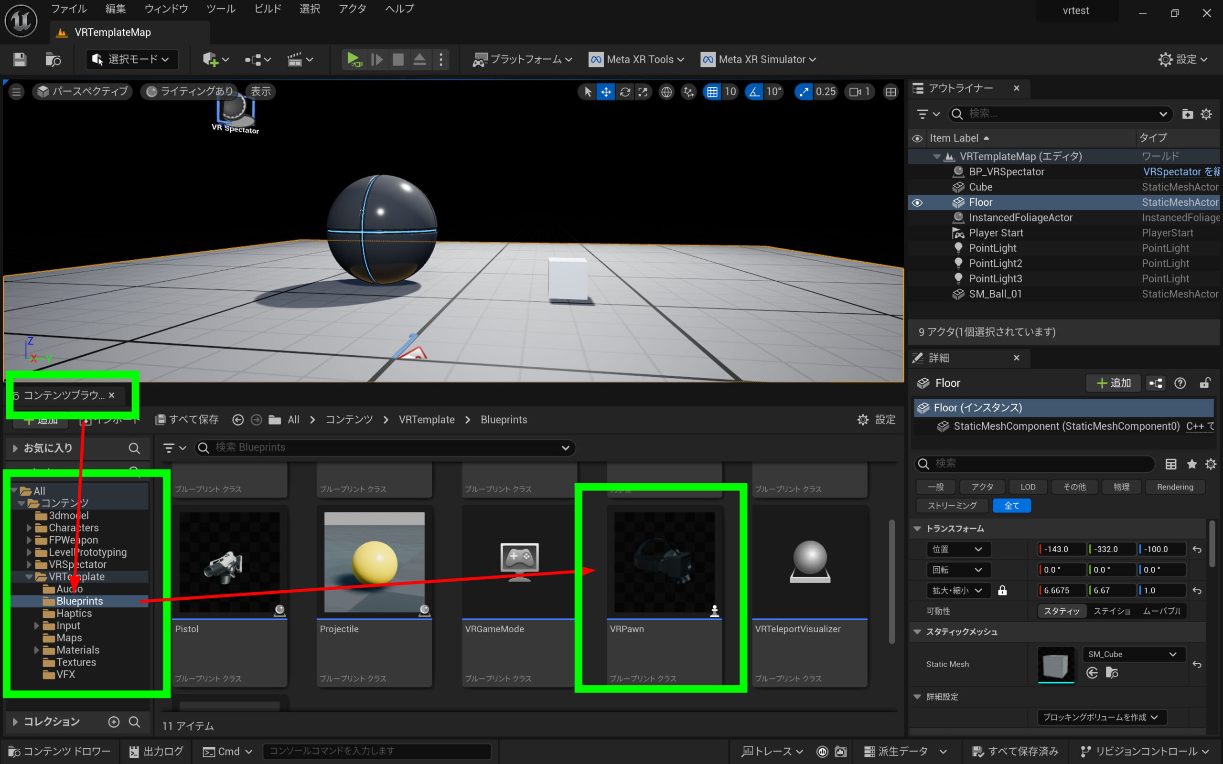Select the rotate gizmo tool in viewport

click(625, 92)
